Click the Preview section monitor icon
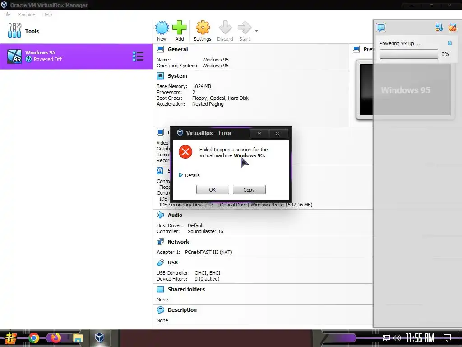Screen dimensions: 462x347 (x=356, y=49)
